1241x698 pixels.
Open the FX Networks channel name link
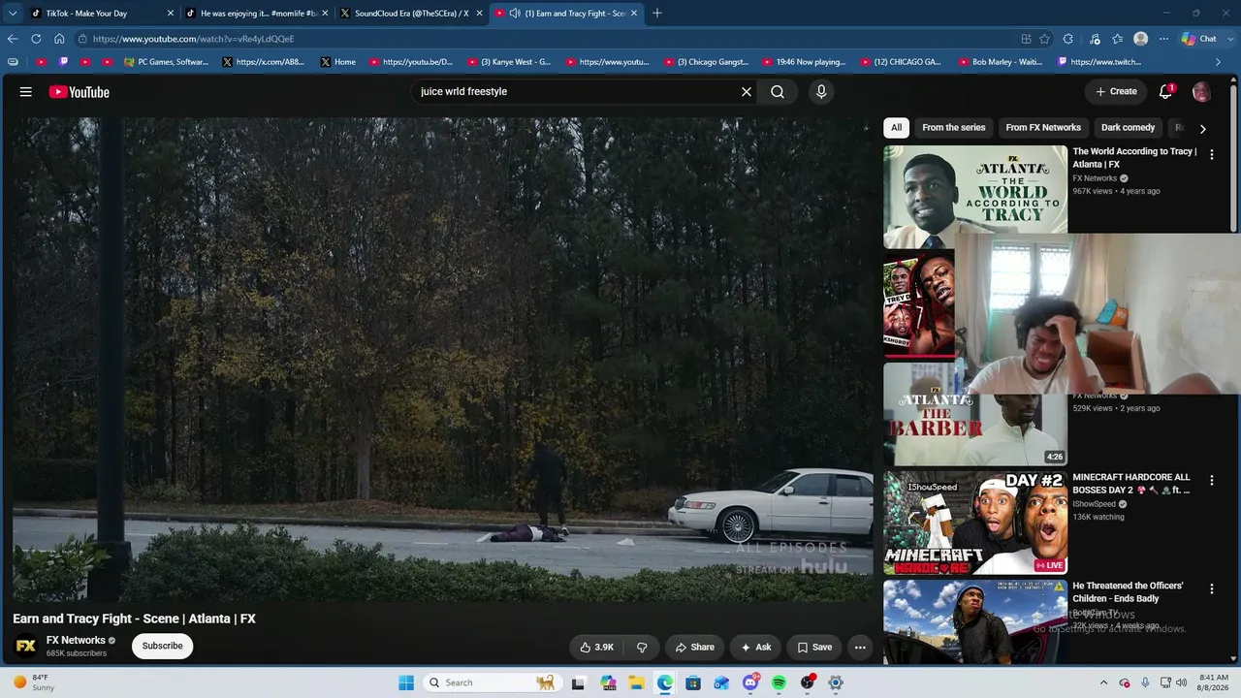click(x=76, y=640)
